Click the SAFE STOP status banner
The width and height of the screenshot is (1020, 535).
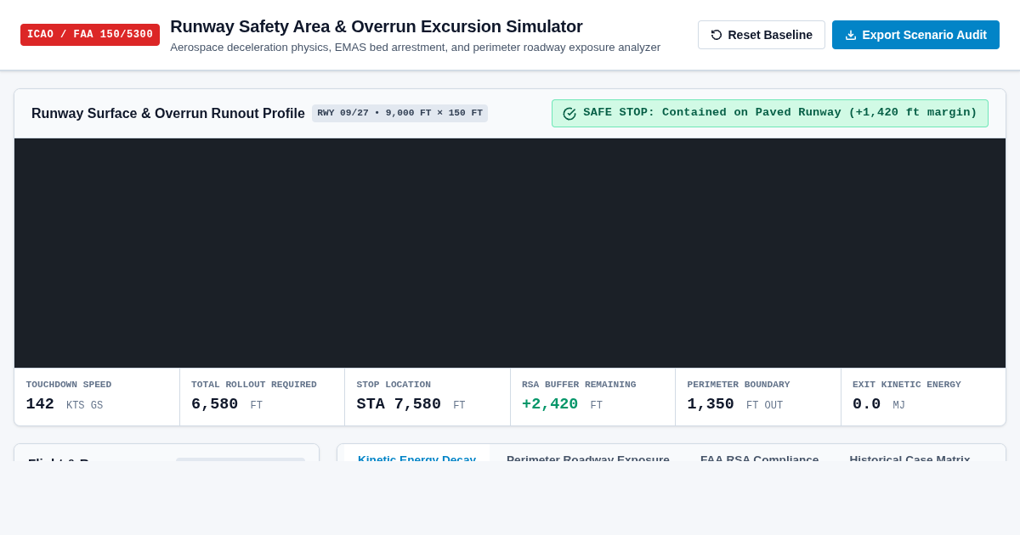pos(770,113)
